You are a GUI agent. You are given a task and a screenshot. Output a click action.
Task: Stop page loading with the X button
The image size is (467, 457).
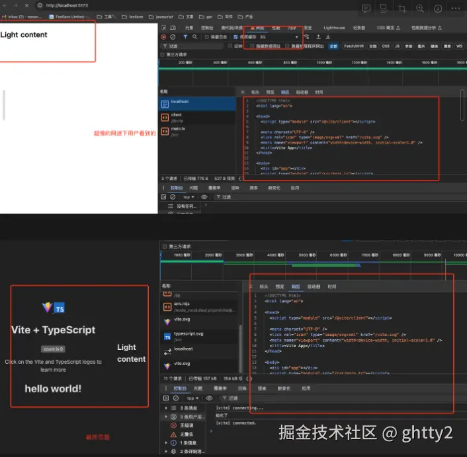tap(26, 5)
